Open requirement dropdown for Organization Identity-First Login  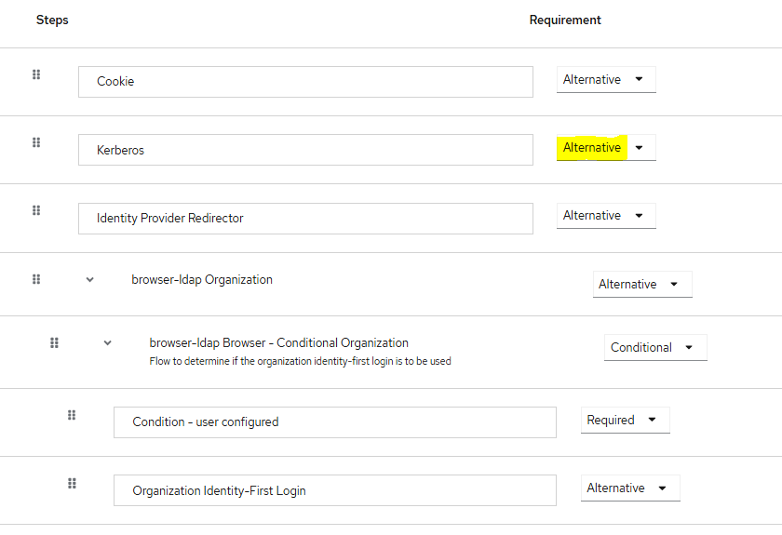tap(629, 488)
